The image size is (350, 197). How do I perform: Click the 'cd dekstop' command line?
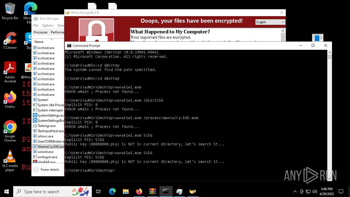tap(92, 65)
